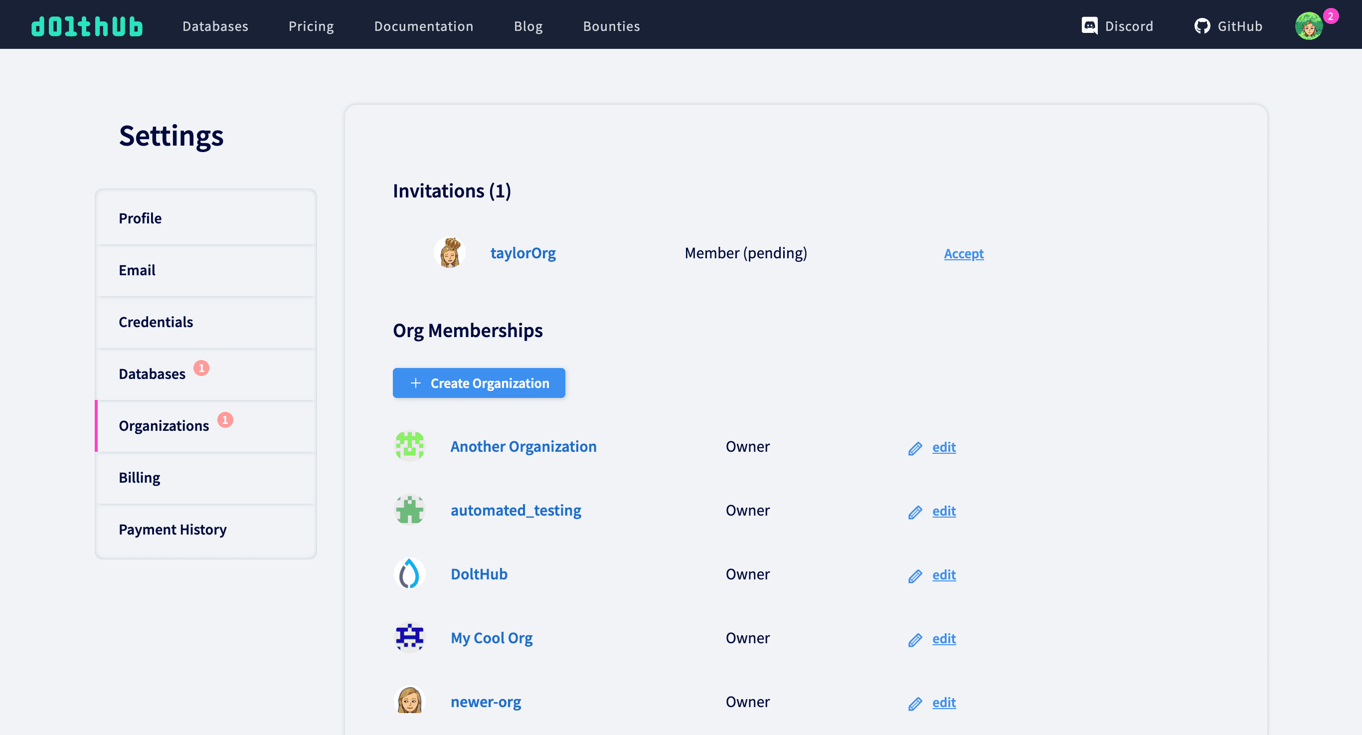
Task: Select the Organizations settings tab
Action: [206, 426]
